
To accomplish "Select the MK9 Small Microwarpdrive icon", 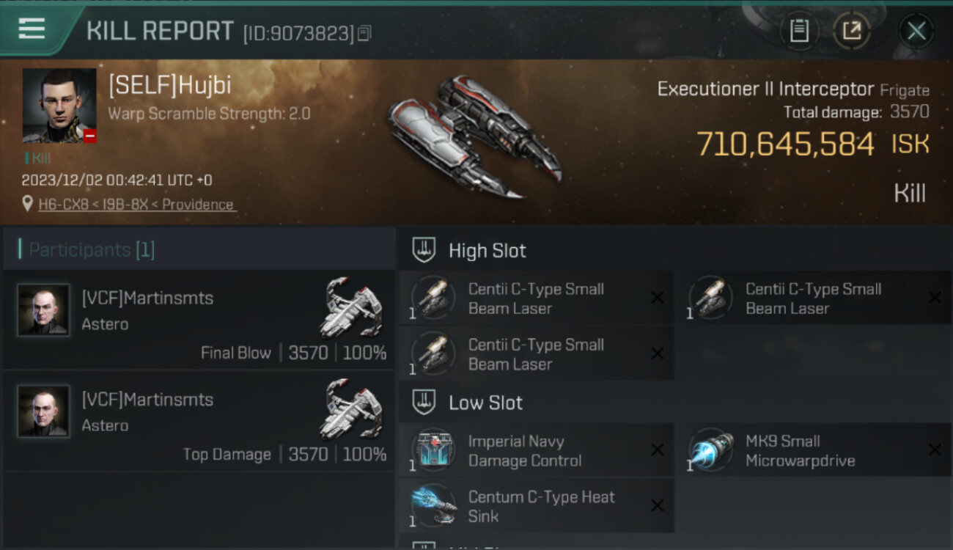I will pos(710,450).
